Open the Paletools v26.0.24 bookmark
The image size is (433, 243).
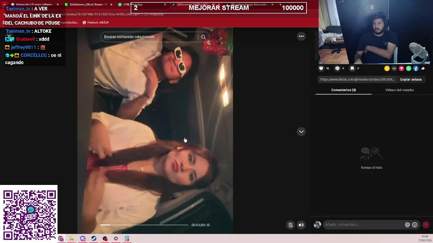[95, 23]
